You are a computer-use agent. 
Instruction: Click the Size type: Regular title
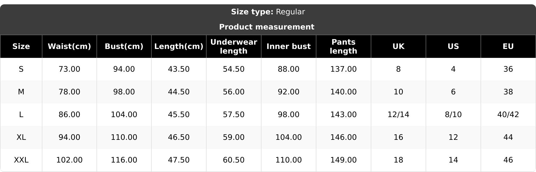pos(268,12)
